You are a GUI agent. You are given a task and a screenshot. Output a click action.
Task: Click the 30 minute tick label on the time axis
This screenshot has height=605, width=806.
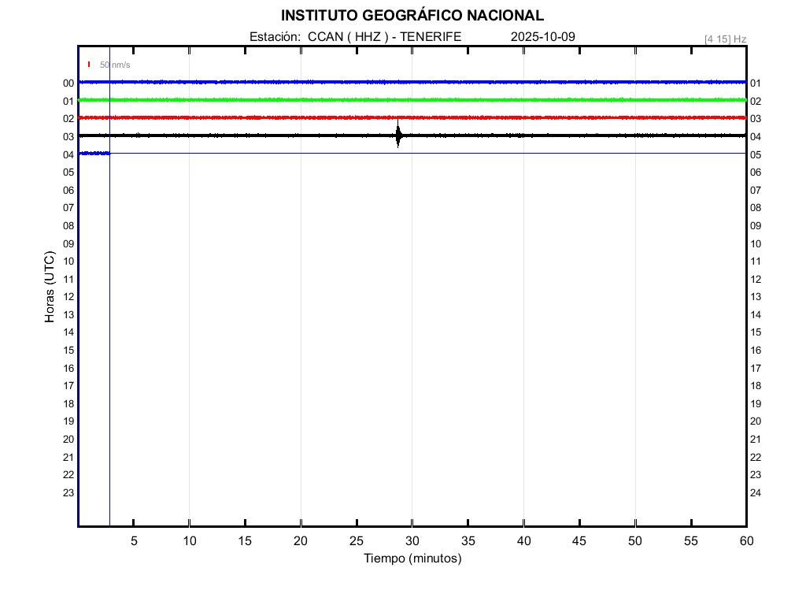click(412, 540)
